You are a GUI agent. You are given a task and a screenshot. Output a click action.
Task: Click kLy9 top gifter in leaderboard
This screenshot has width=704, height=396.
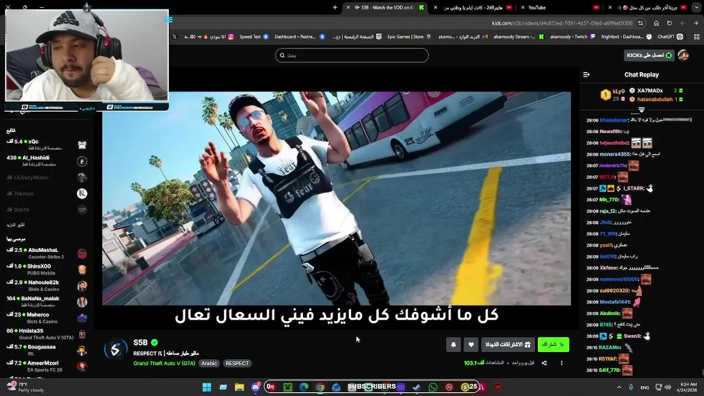coord(613,95)
